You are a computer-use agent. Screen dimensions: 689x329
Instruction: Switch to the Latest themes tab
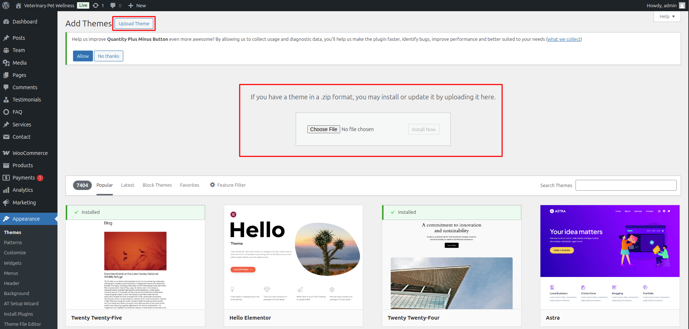pyautogui.click(x=128, y=185)
